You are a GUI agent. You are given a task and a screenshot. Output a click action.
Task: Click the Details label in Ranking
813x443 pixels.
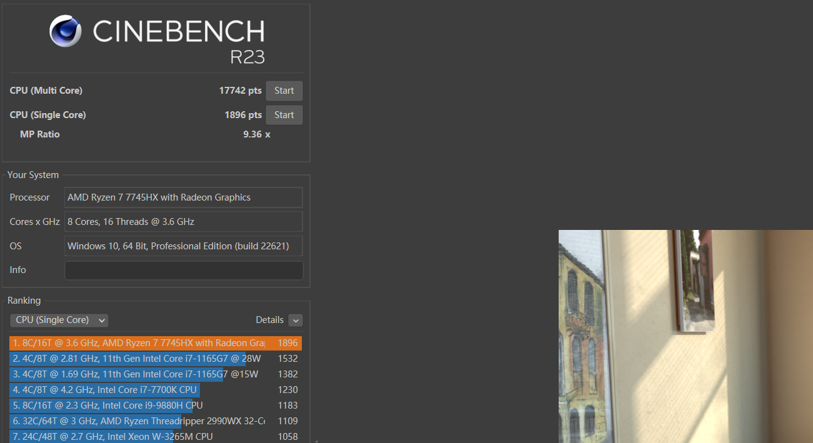(x=269, y=320)
